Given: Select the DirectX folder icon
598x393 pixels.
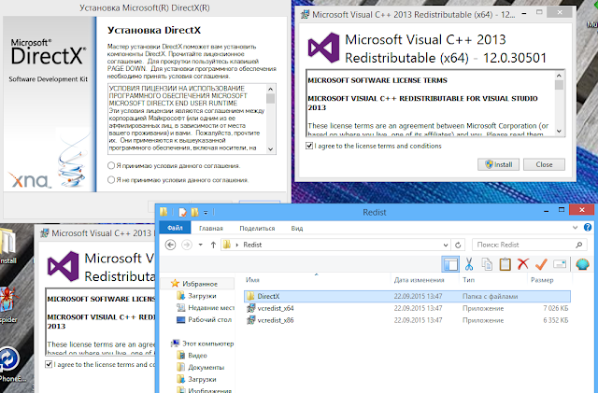Looking at the screenshot, I should pos(250,296).
